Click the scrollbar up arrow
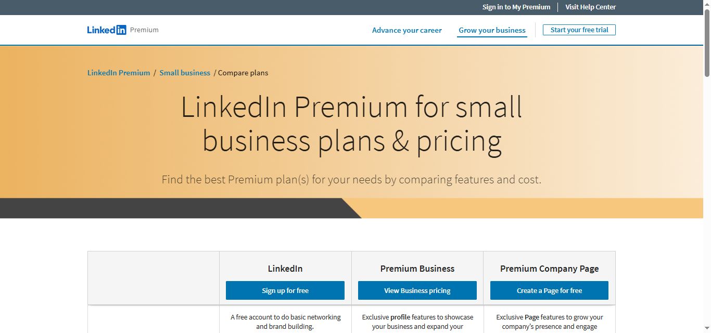 707,4
